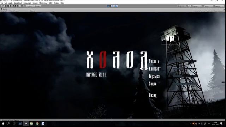
Task: Click the Unity console status bar message
Action: 11,120
